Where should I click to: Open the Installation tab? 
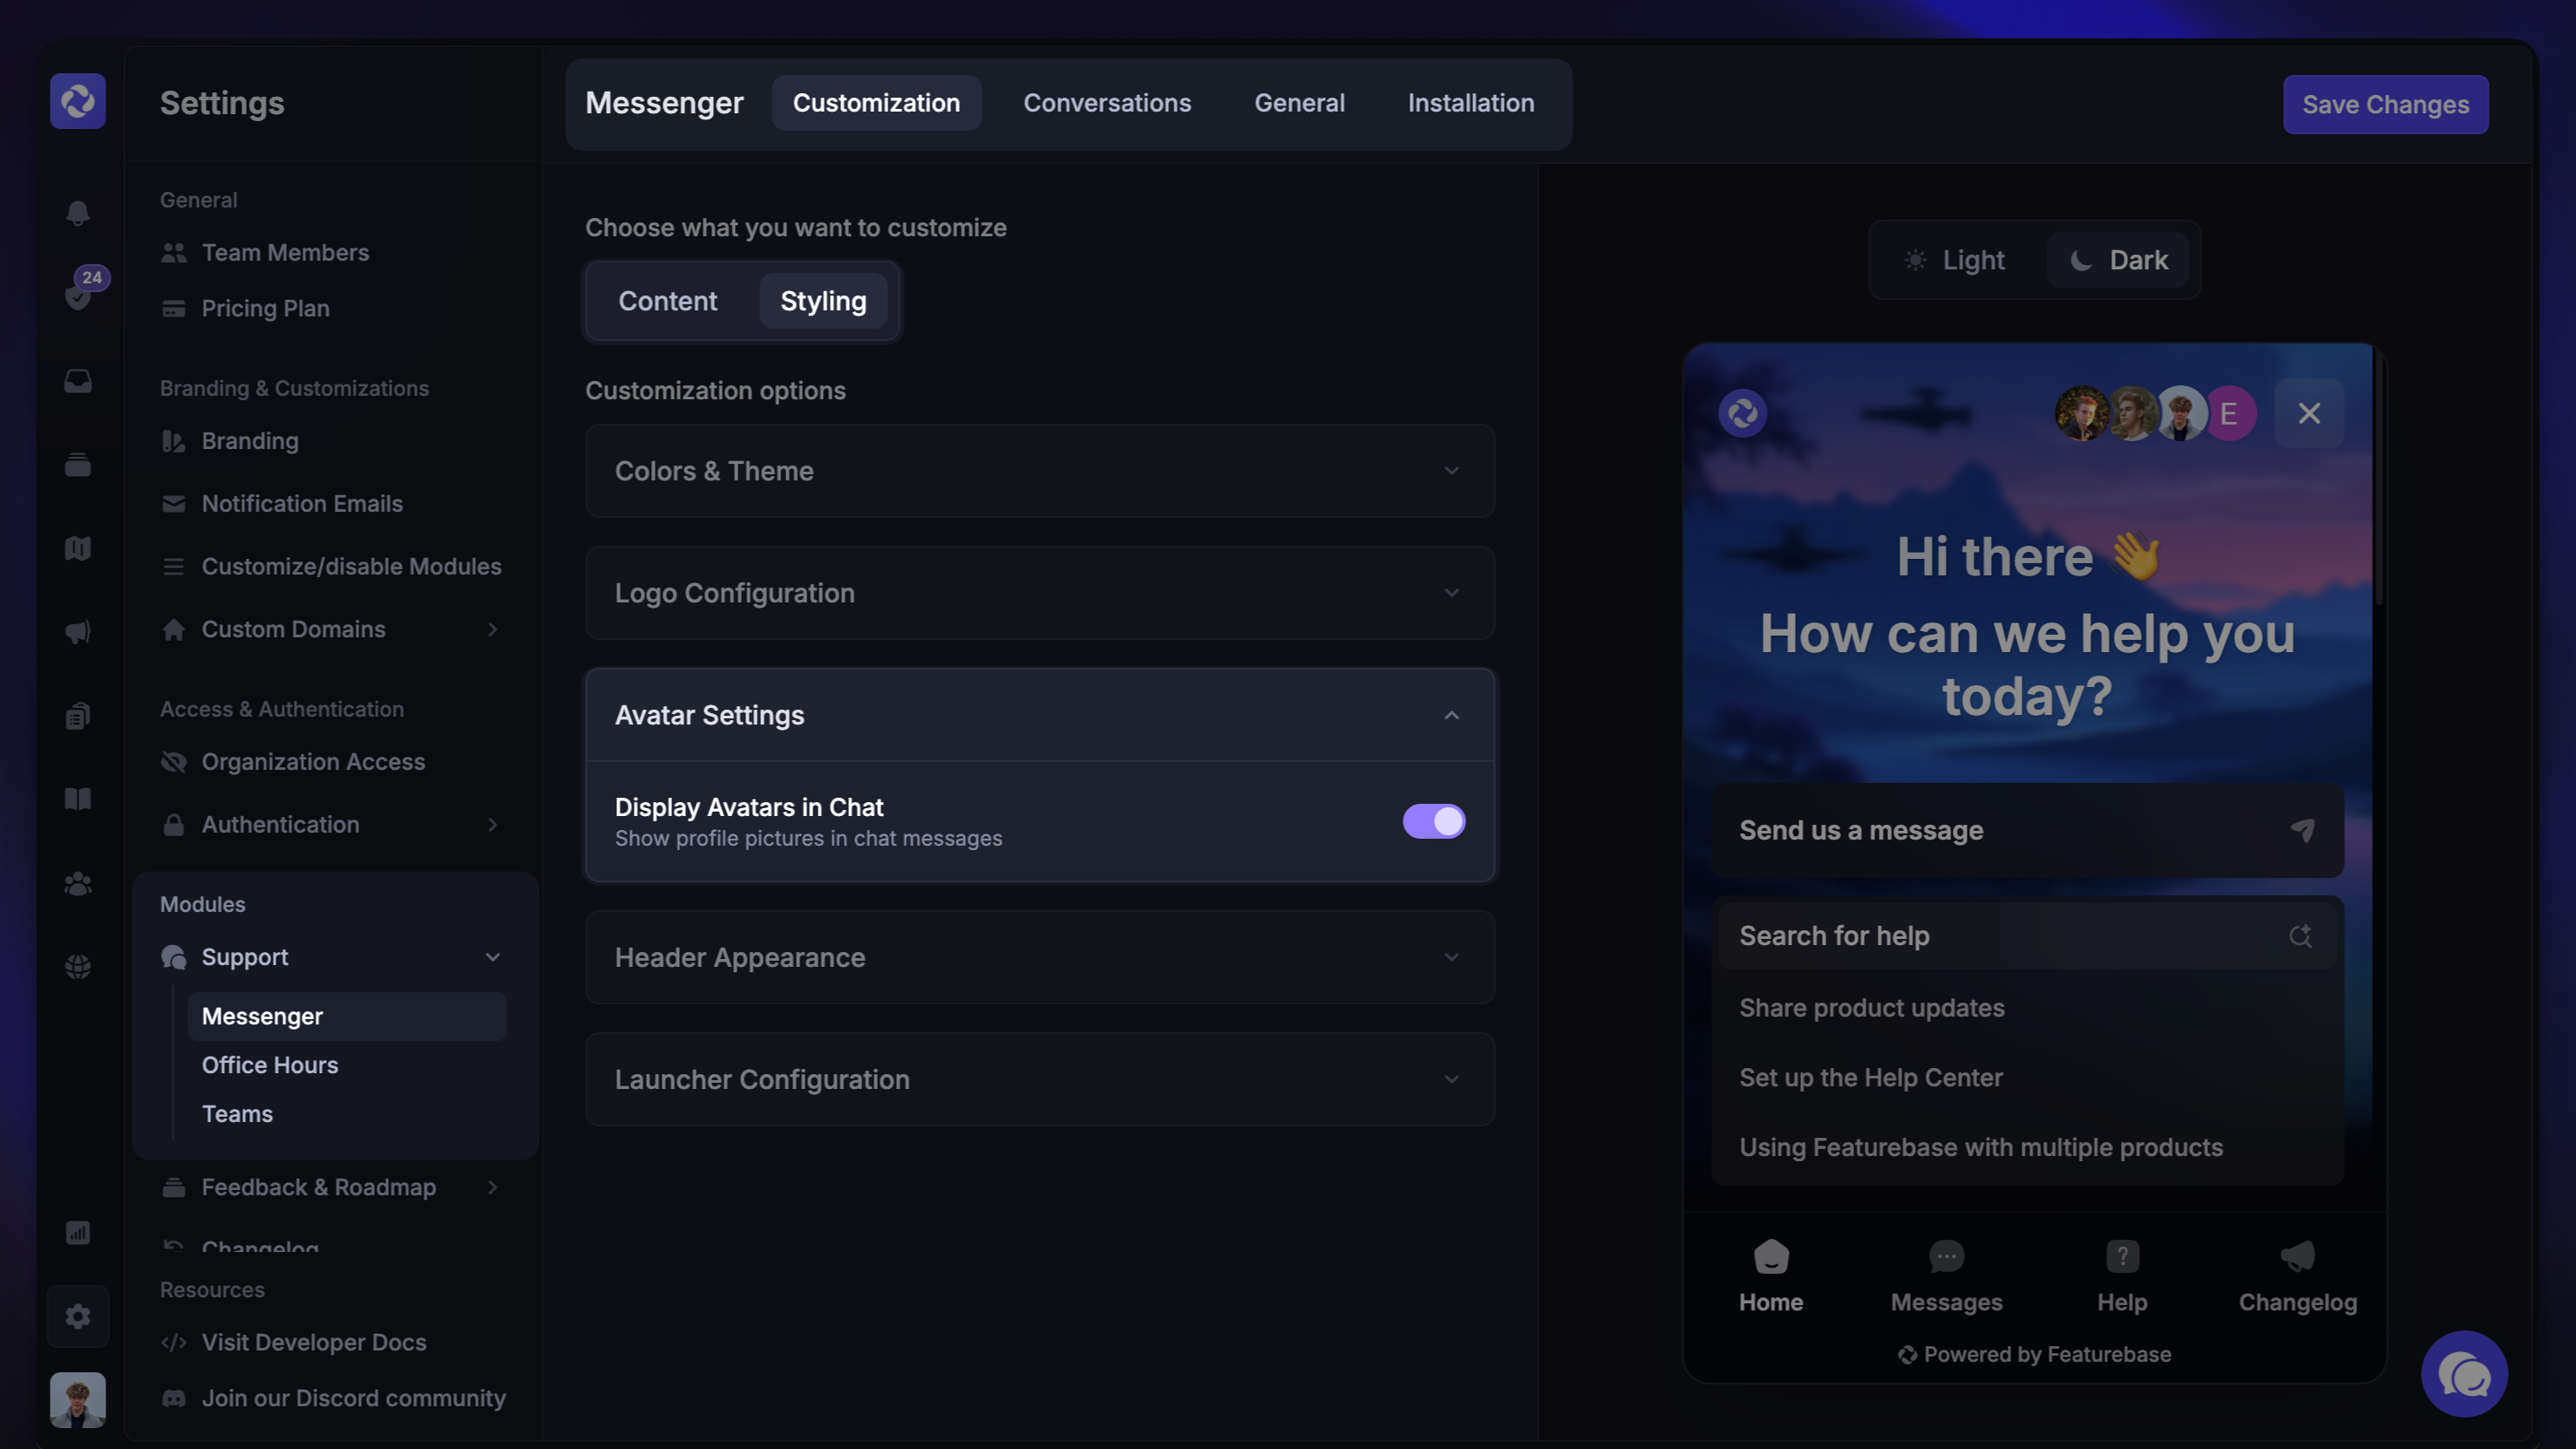[x=1470, y=103]
